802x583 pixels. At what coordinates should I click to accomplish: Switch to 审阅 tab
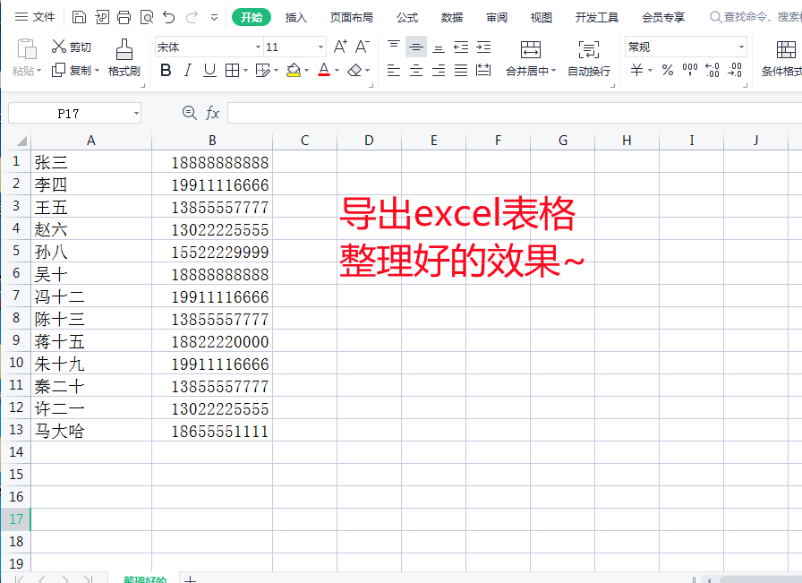[496, 17]
